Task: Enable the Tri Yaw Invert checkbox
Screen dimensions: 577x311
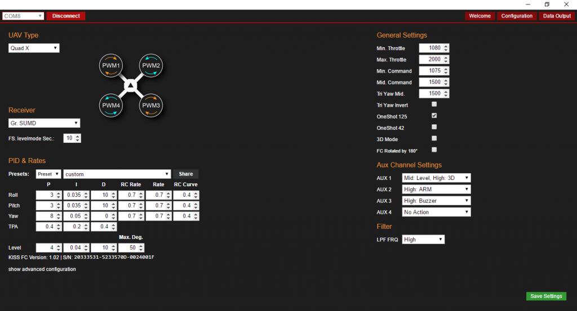Action: tap(434, 105)
